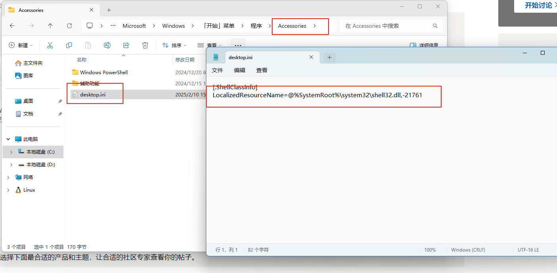The image size is (557, 273).
Task: Click the Delete trash icon
Action: click(145, 45)
